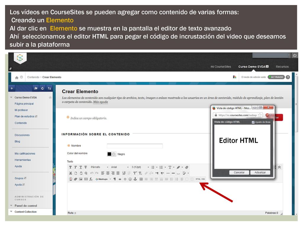Refresh the course menu
Image resolution: width=303 pixels, height=227 pixels.
tap(43, 88)
